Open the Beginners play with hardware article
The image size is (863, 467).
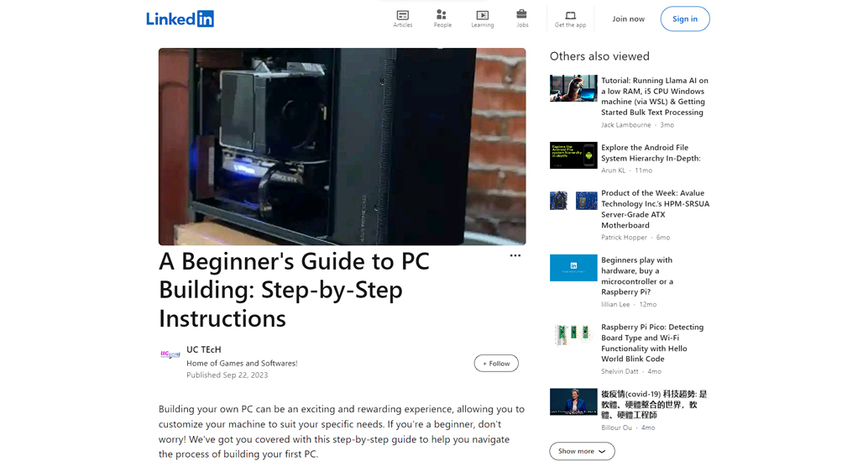point(637,275)
